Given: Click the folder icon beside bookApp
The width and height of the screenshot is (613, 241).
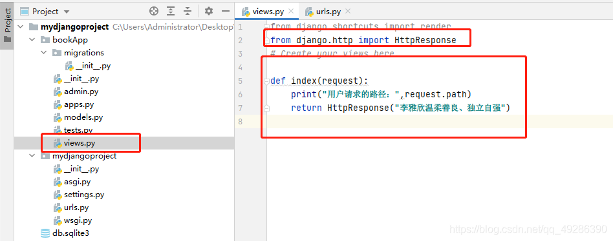Looking at the screenshot, I should coord(45,40).
